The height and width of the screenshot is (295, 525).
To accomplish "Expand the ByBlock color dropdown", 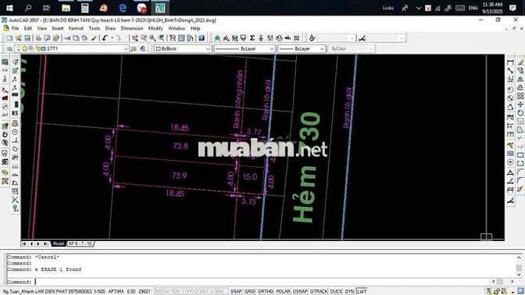I will (x=208, y=49).
